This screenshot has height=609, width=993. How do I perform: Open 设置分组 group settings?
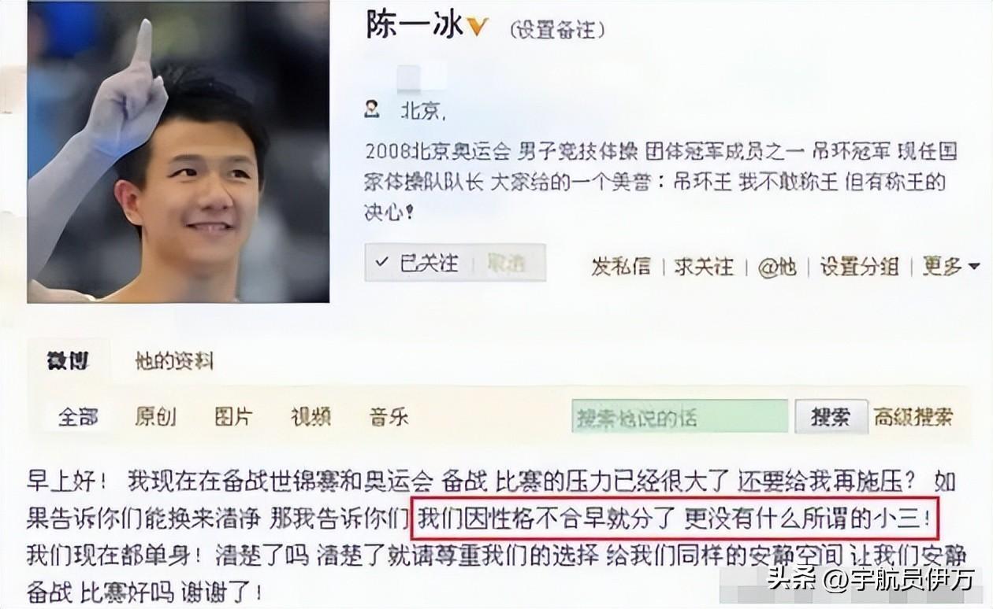[x=859, y=266]
